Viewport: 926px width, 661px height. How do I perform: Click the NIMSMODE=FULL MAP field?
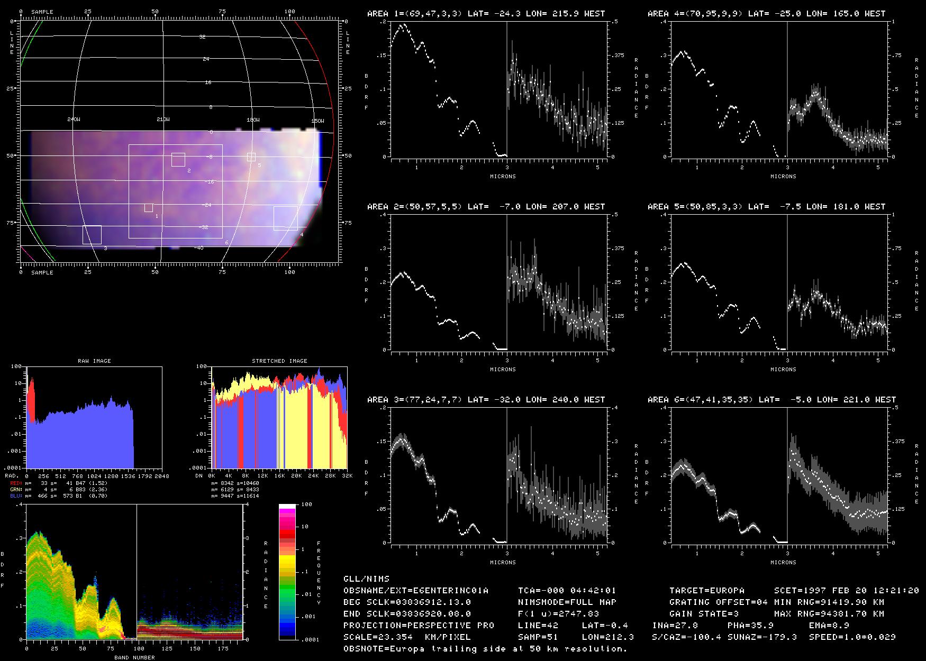pyautogui.click(x=567, y=602)
